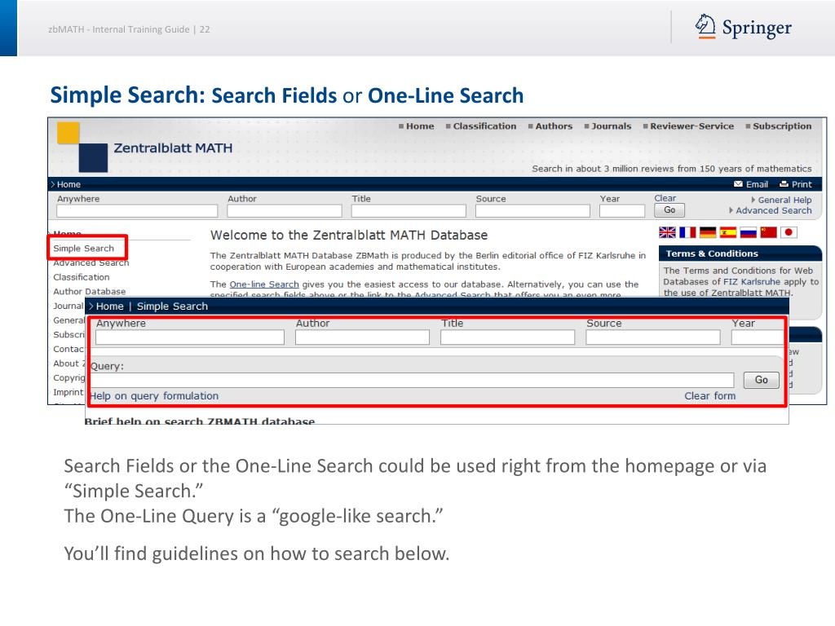This screenshot has width=835, height=626.
Task: Open Reviewer-Service in top navigation
Action: point(691,126)
